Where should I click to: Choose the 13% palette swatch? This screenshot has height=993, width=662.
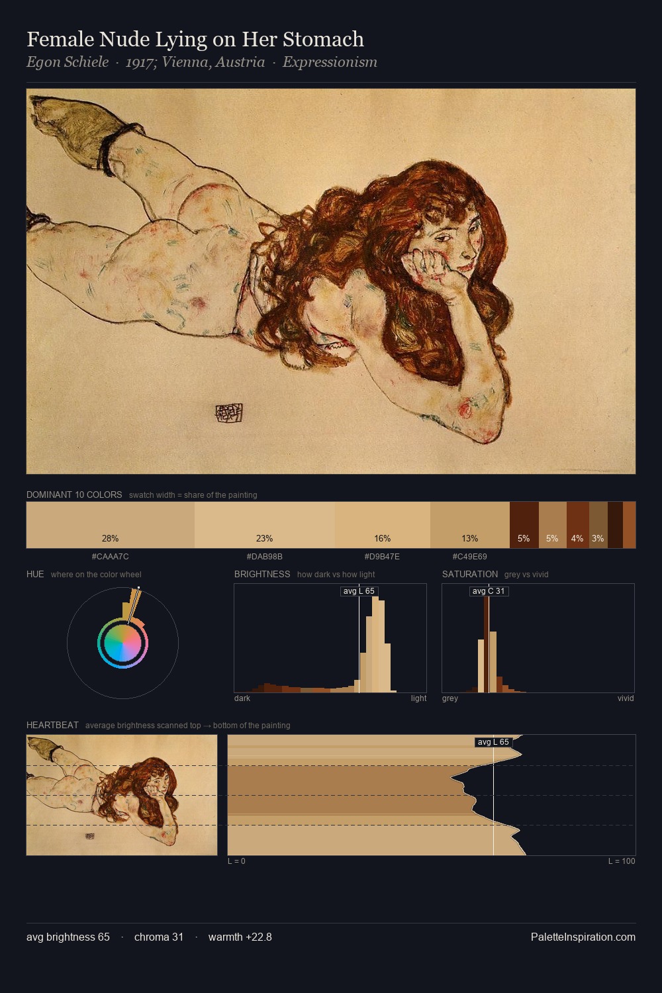click(x=470, y=525)
